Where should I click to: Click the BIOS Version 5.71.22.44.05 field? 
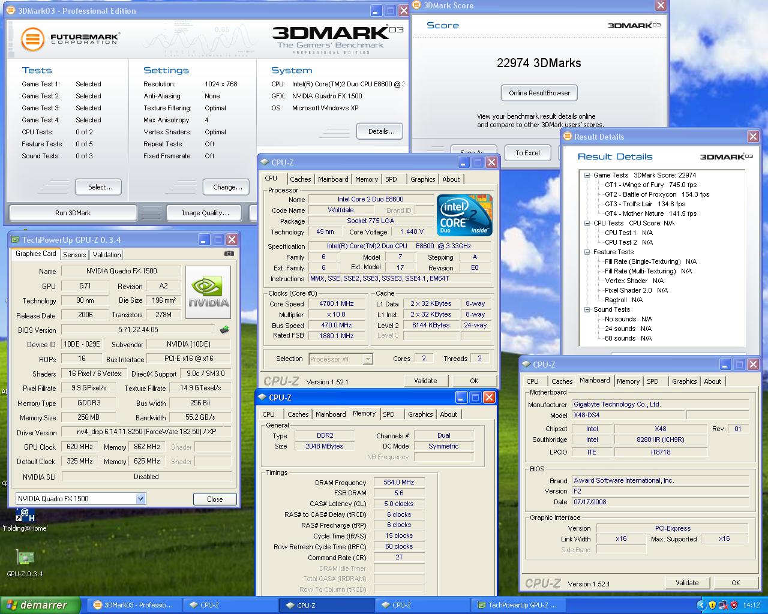pos(138,330)
